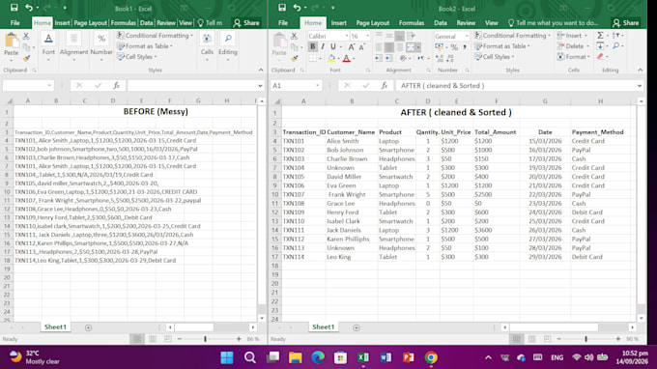The image size is (657, 369).
Task: Open the Calibri font name dropdown
Action: 347,36
